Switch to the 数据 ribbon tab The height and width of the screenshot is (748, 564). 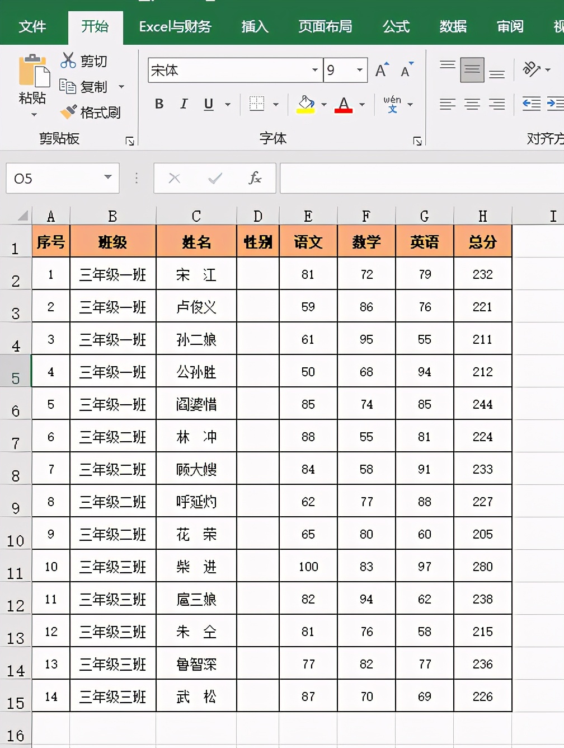[452, 26]
